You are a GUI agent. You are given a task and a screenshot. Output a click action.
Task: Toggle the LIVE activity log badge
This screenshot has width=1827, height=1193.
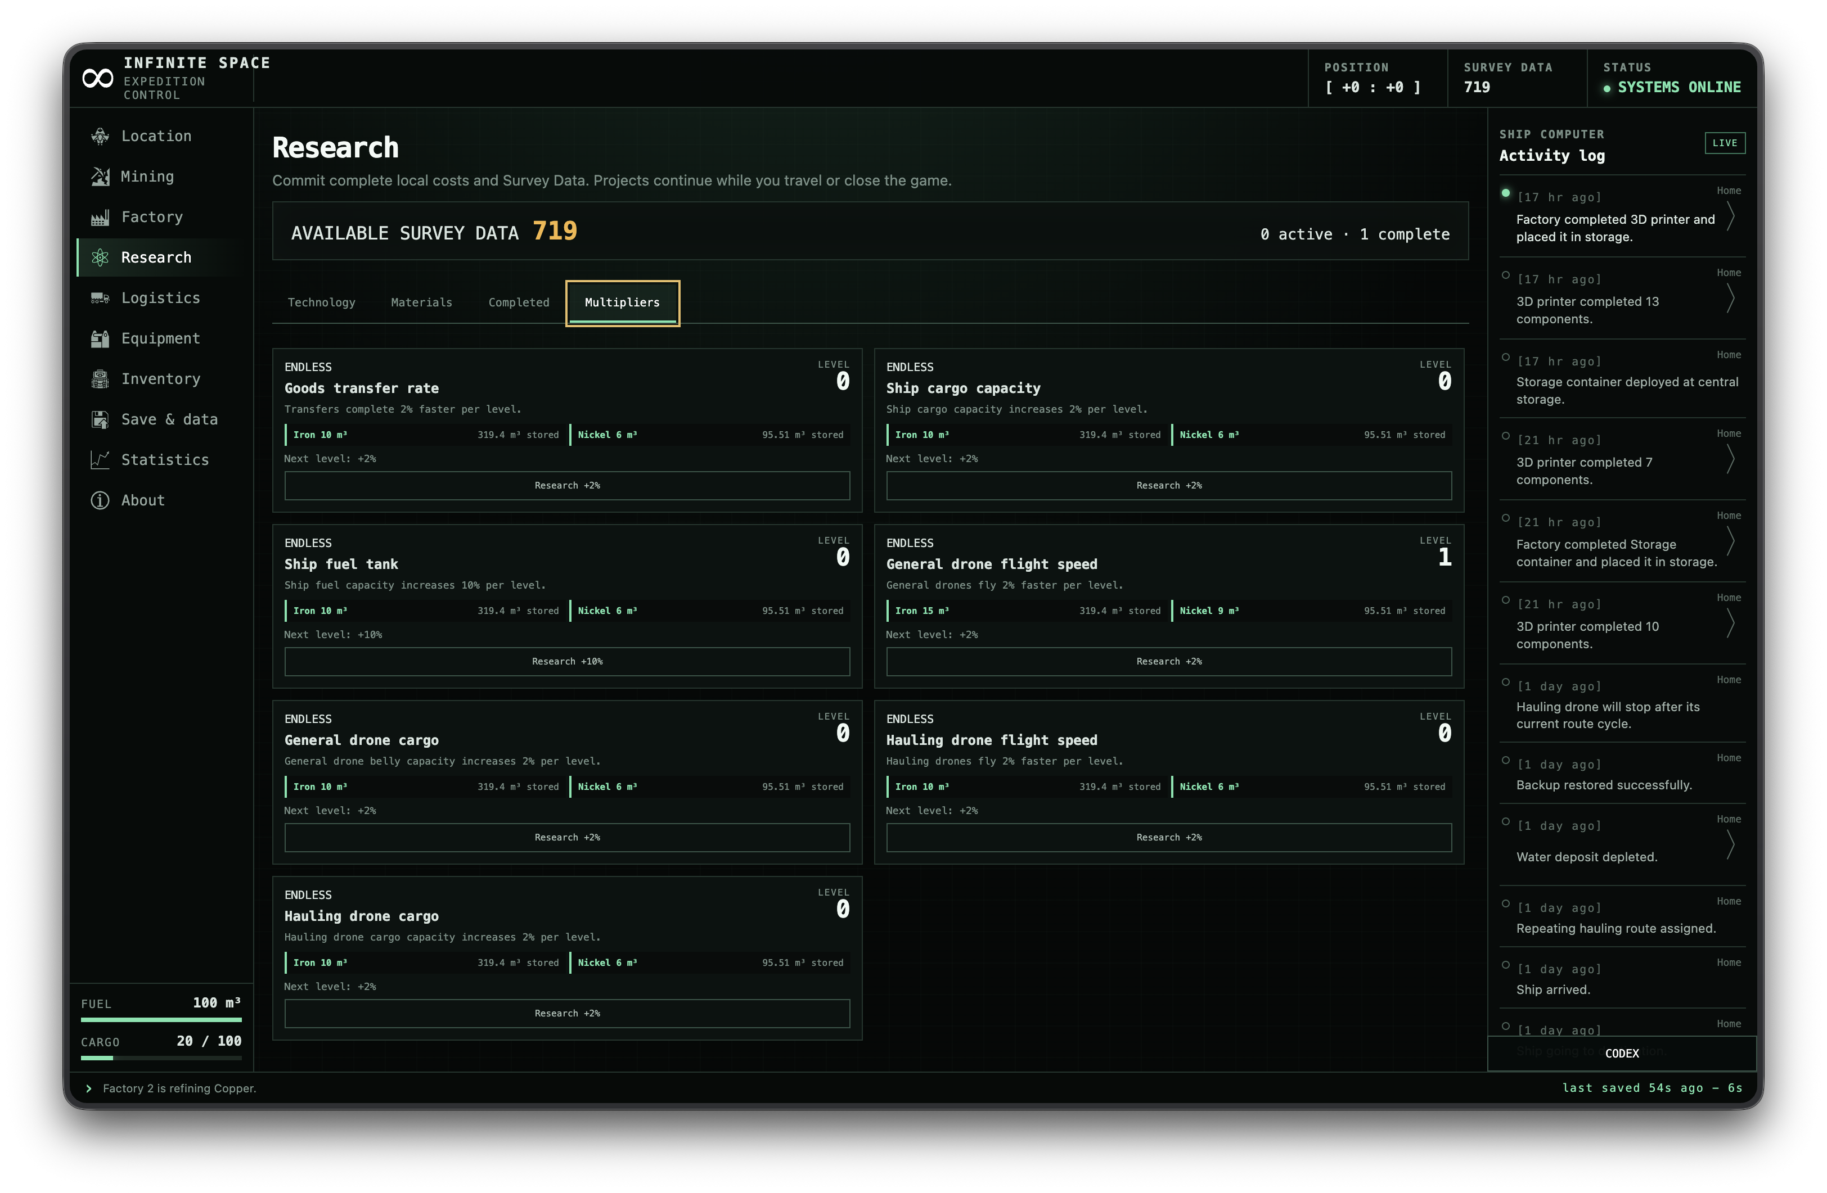pyautogui.click(x=1724, y=143)
